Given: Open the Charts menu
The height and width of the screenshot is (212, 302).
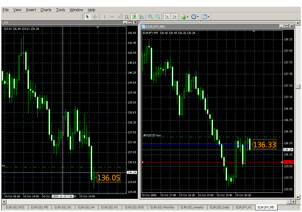Looking at the screenshot, I should tap(46, 10).
